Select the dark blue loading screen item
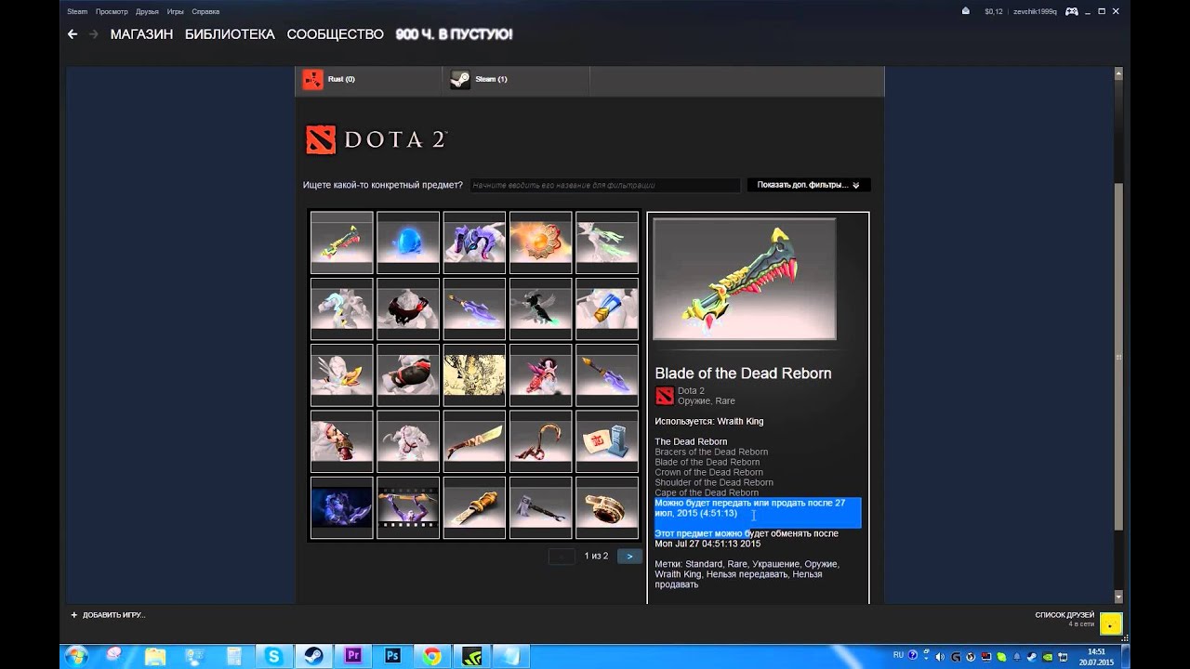The image size is (1190, 669). pyautogui.click(x=342, y=507)
